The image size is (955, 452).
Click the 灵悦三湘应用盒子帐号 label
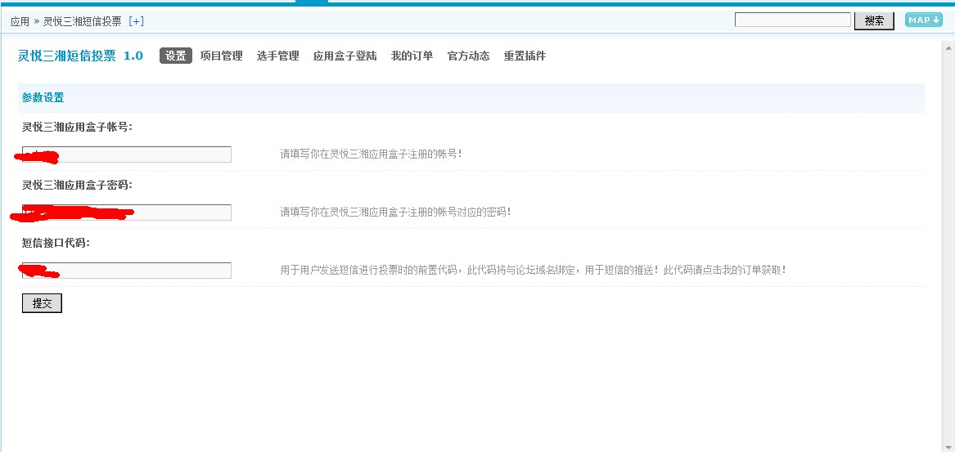(78, 128)
